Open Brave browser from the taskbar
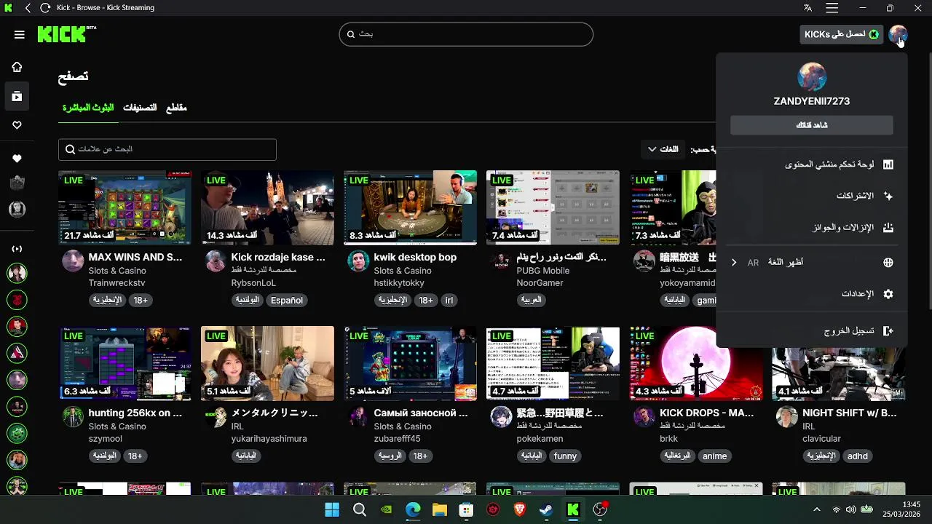Viewport: 932px width, 524px height. [x=519, y=509]
